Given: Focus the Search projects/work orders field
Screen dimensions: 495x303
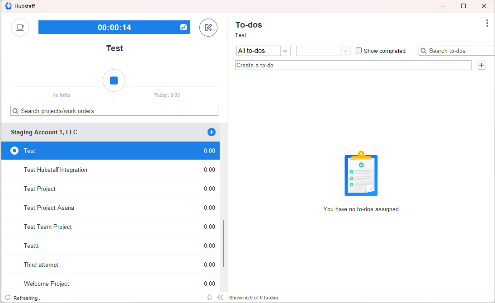Looking at the screenshot, I should [114, 111].
